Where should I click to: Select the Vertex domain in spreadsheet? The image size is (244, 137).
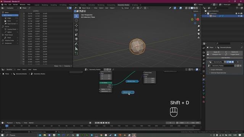pos(10,15)
